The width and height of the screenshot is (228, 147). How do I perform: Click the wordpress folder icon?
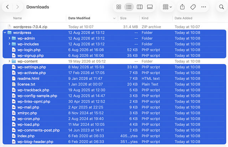pyautogui.click(x=10, y=32)
